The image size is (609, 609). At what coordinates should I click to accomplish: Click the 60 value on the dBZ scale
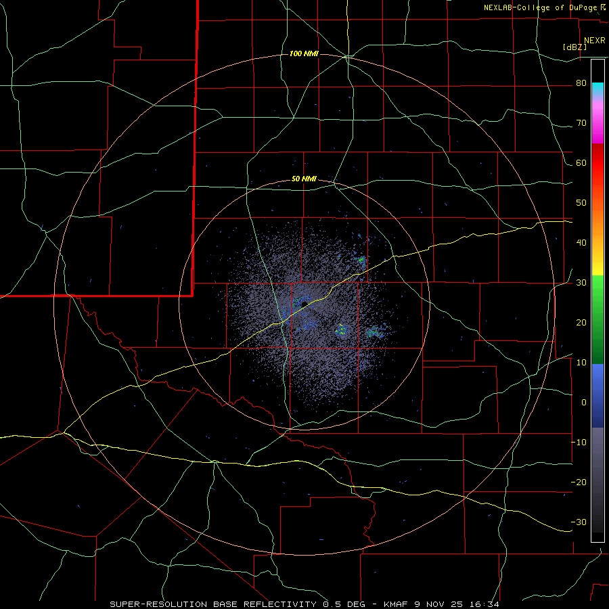pos(581,163)
